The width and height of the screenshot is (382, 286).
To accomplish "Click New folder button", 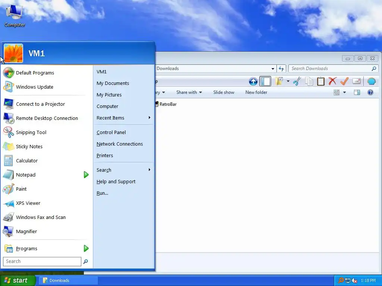I will (256, 92).
